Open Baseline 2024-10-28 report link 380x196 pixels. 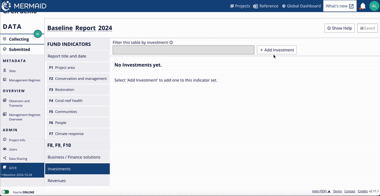pos(18,175)
